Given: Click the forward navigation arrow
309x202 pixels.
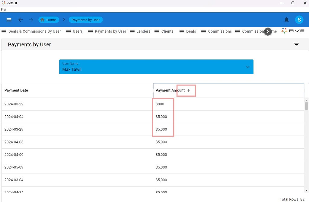Looking at the screenshot, I should [31, 20].
